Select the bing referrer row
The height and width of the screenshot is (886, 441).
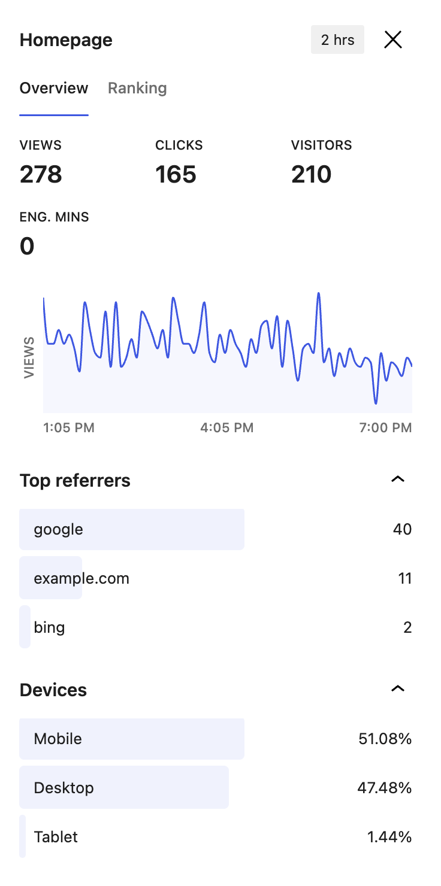coord(216,627)
